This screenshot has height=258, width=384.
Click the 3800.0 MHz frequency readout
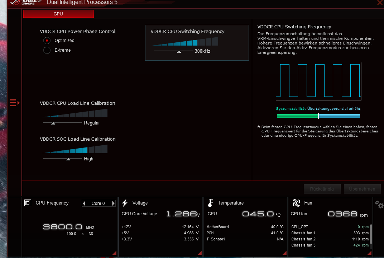point(68,227)
